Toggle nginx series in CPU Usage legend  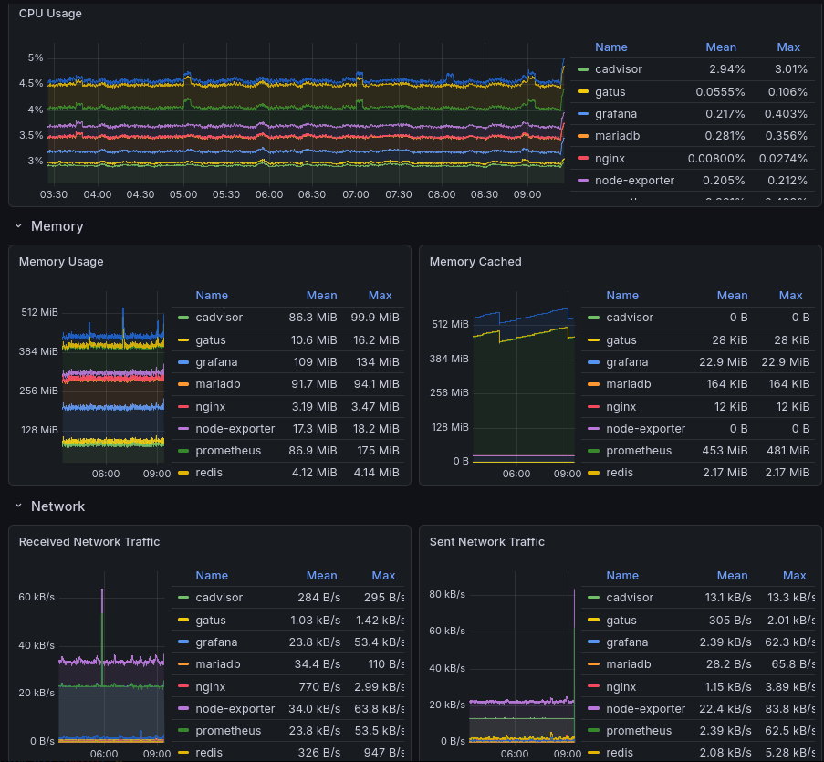610,158
